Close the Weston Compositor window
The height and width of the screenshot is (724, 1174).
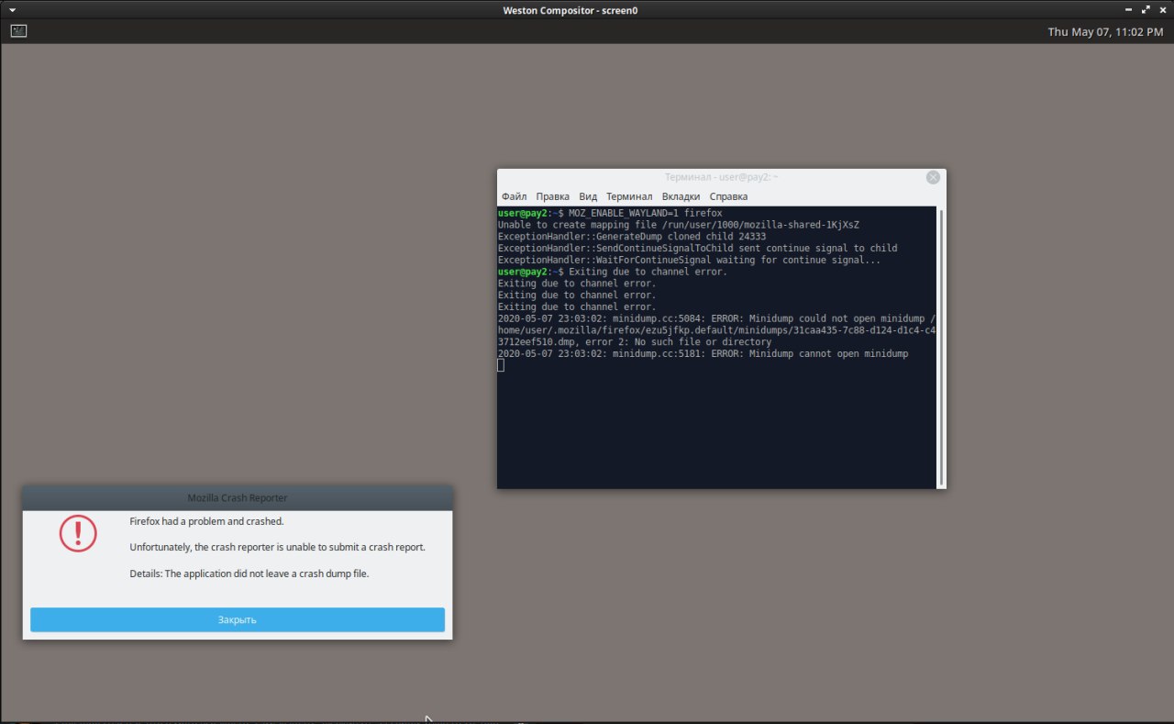(x=1162, y=10)
